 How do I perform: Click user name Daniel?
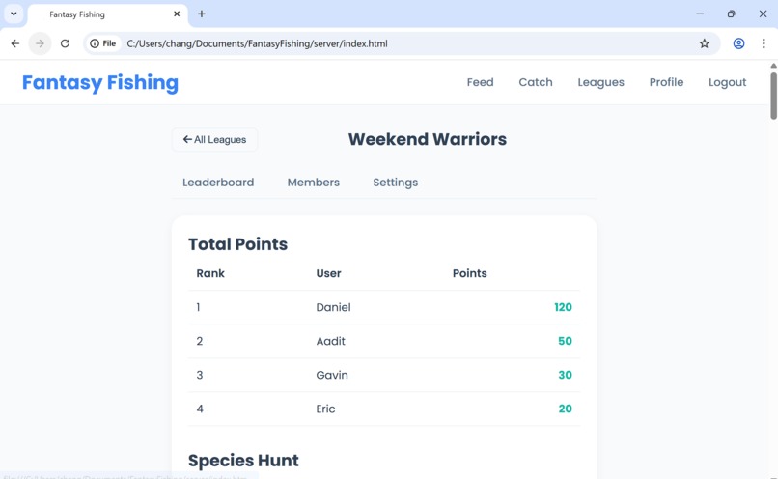pos(333,307)
